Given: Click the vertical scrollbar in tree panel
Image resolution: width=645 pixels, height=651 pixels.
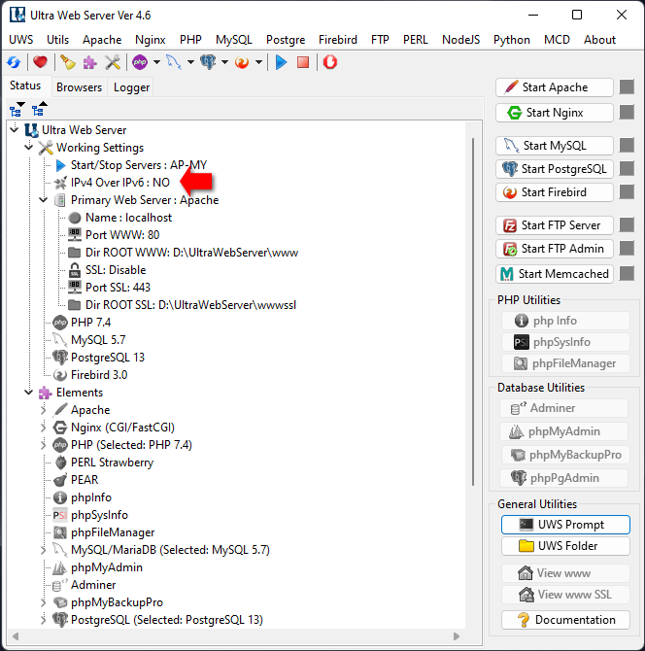Looking at the screenshot, I should (473, 311).
